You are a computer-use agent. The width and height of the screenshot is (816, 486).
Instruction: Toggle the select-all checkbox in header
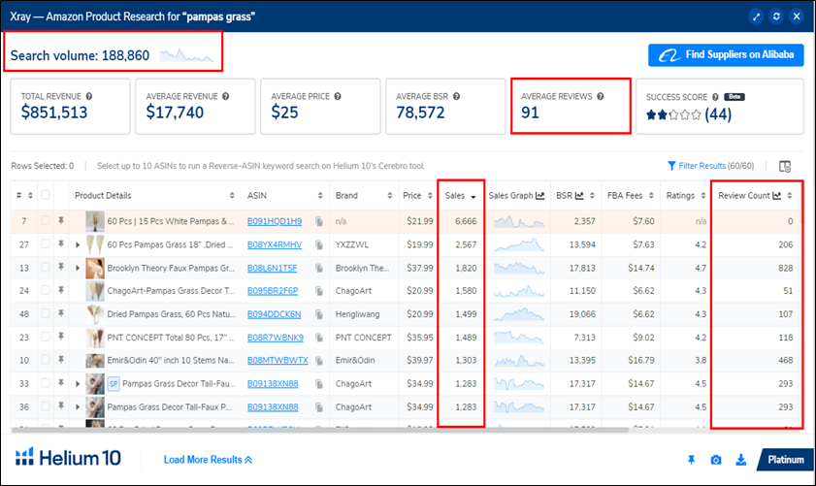click(46, 195)
